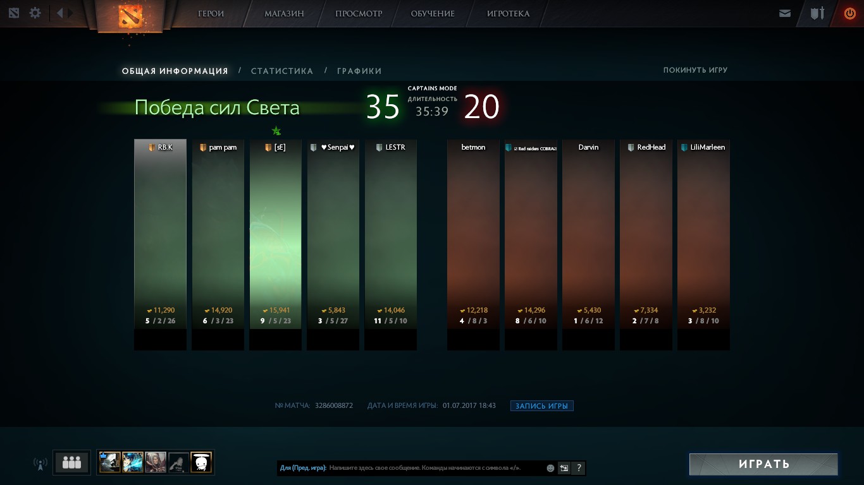Click the Radiant score 35
Image resolution: width=864 pixels, height=485 pixels.
pyautogui.click(x=383, y=107)
